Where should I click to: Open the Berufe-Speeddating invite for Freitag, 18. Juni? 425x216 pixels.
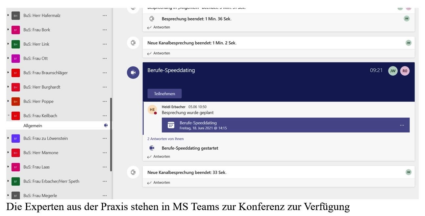pos(286,125)
